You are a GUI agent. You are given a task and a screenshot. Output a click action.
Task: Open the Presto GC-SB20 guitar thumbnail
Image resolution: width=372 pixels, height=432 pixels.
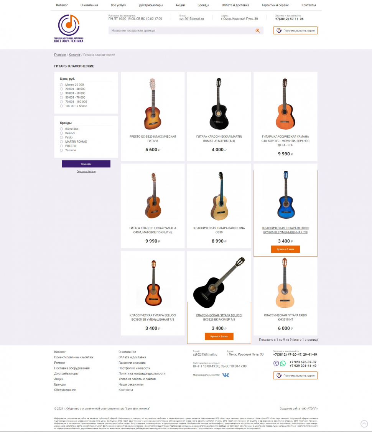(153, 104)
